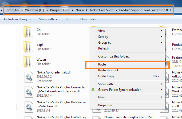
Task: Select ConnectivityMediaConstraintExtension.dll gear icon
Action: click(x=29, y=92)
